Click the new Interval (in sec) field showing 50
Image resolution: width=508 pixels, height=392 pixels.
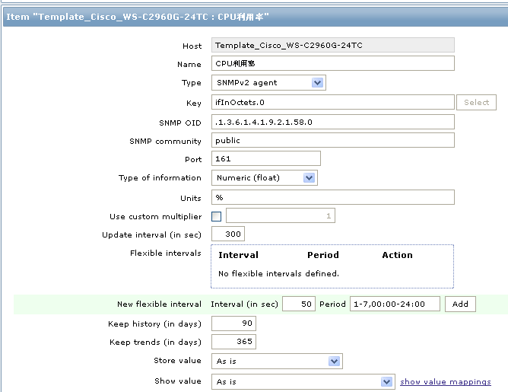[299, 304]
